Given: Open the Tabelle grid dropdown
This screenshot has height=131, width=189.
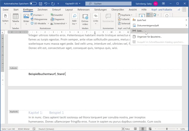Looking at the screenshot, I should (x=16, y=19).
